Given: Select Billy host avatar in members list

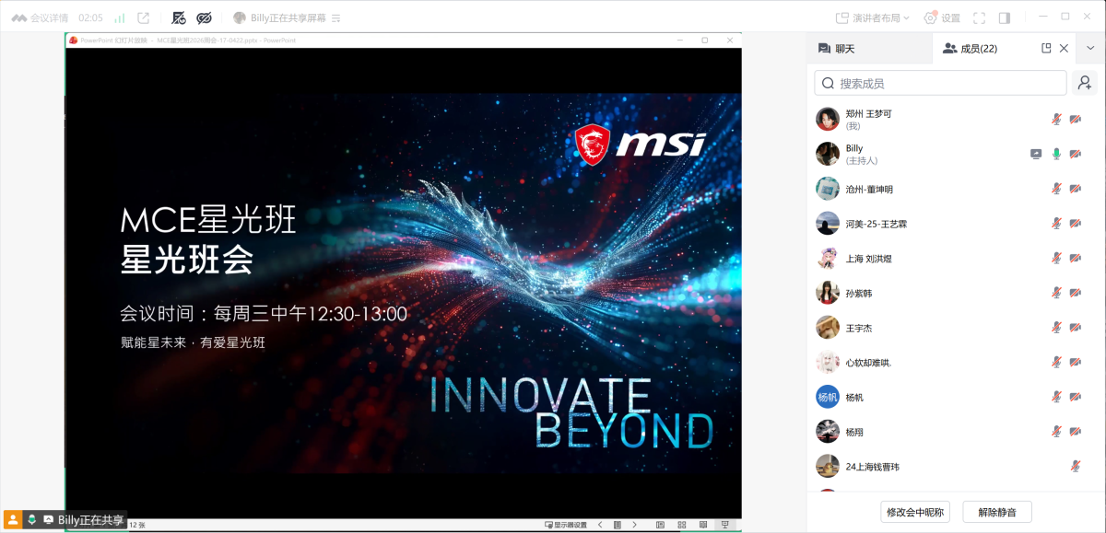Looking at the screenshot, I should (828, 154).
